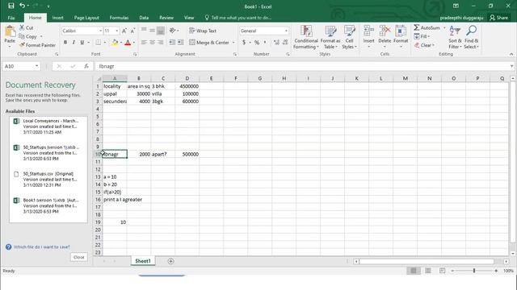
Task: Click the Insert Function fx icon
Action: [x=86, y=66]
